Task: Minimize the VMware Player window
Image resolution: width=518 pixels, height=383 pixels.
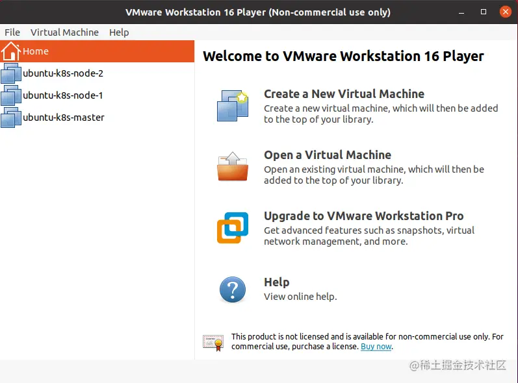Action: (x=461, y=12)
